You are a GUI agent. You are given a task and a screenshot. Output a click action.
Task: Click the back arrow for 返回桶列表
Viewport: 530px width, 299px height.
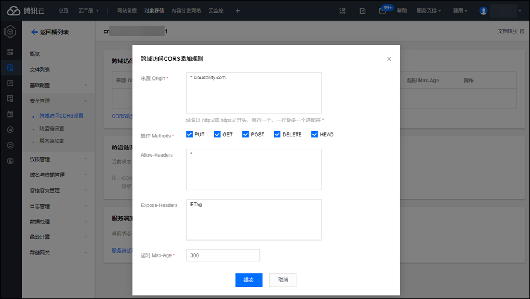coord(34,32)
